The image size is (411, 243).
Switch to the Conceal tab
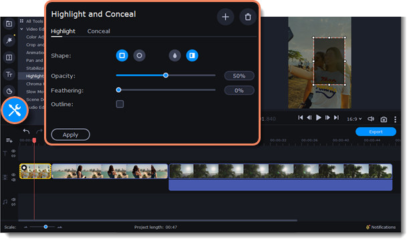point(98,31)
